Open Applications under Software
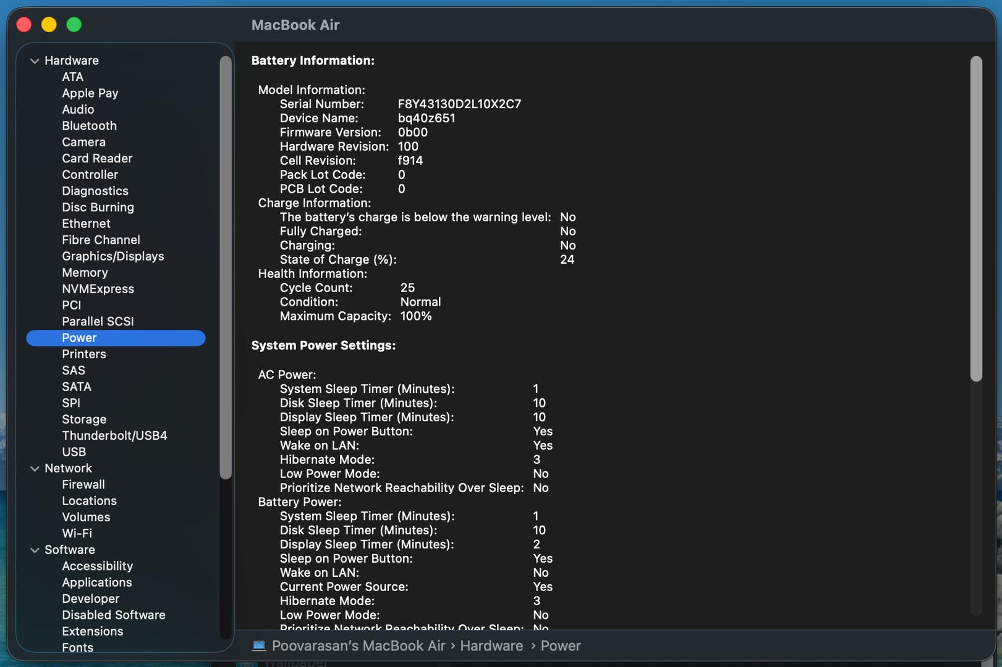 [x=97, y=582]
